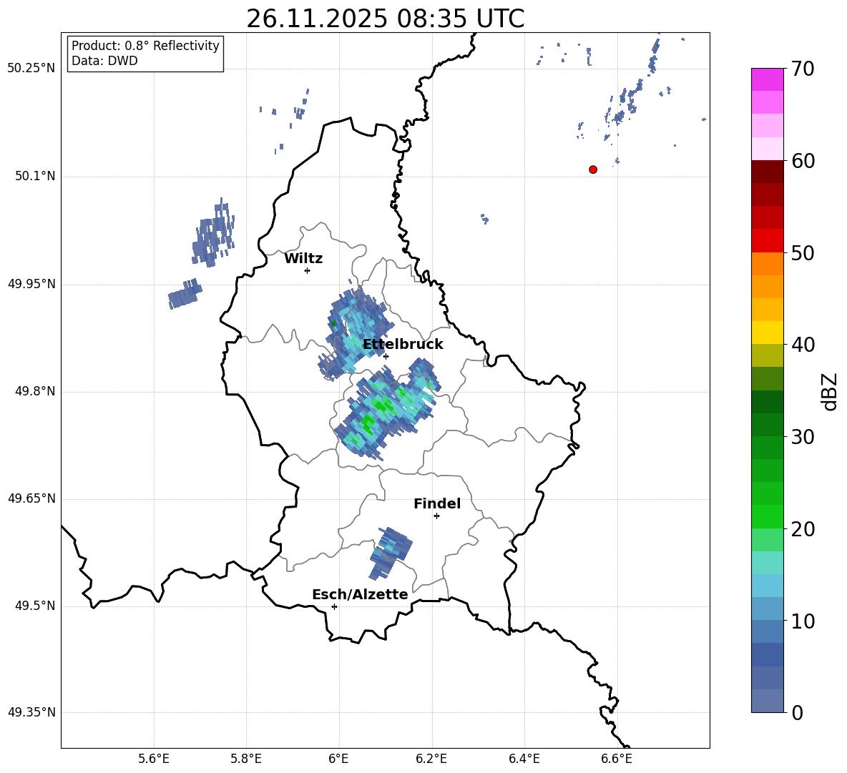Click the Data: DWD text
847x773 pixels.
point(104,61)
